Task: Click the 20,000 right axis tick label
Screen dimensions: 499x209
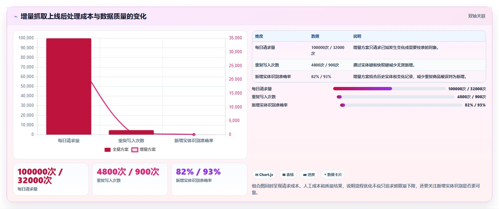Action: pos(235,79)
